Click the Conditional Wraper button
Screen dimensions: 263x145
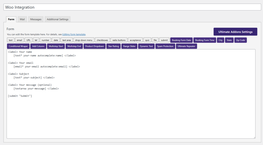point(18,46)
